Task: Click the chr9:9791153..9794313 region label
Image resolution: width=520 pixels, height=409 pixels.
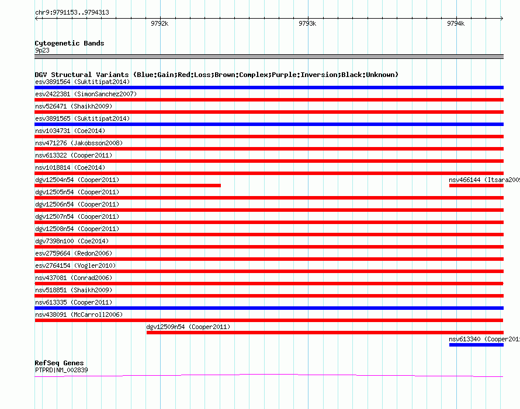Action: 72,13
